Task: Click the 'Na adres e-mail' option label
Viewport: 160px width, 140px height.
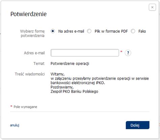Action: (x=71, y=31)
